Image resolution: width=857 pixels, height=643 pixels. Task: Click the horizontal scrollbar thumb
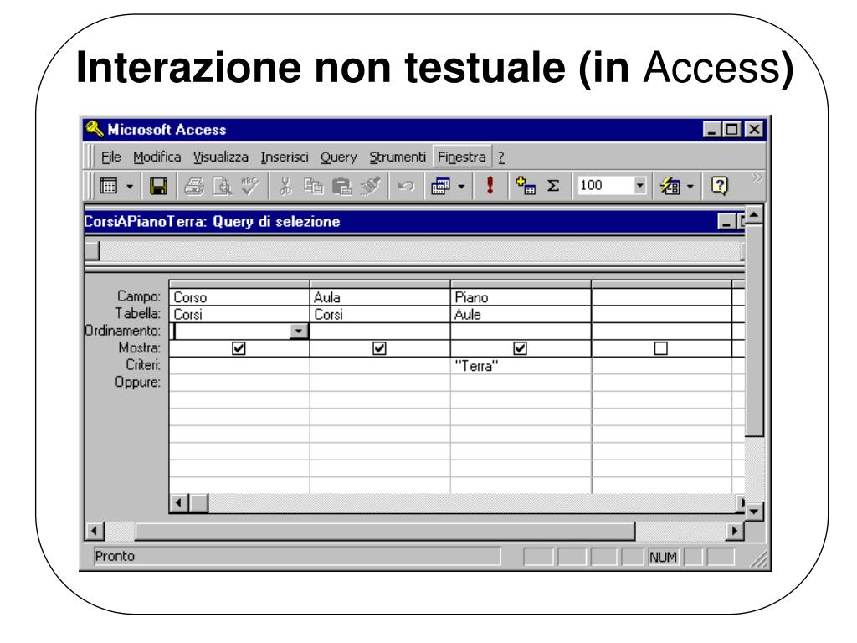point(385,530)
